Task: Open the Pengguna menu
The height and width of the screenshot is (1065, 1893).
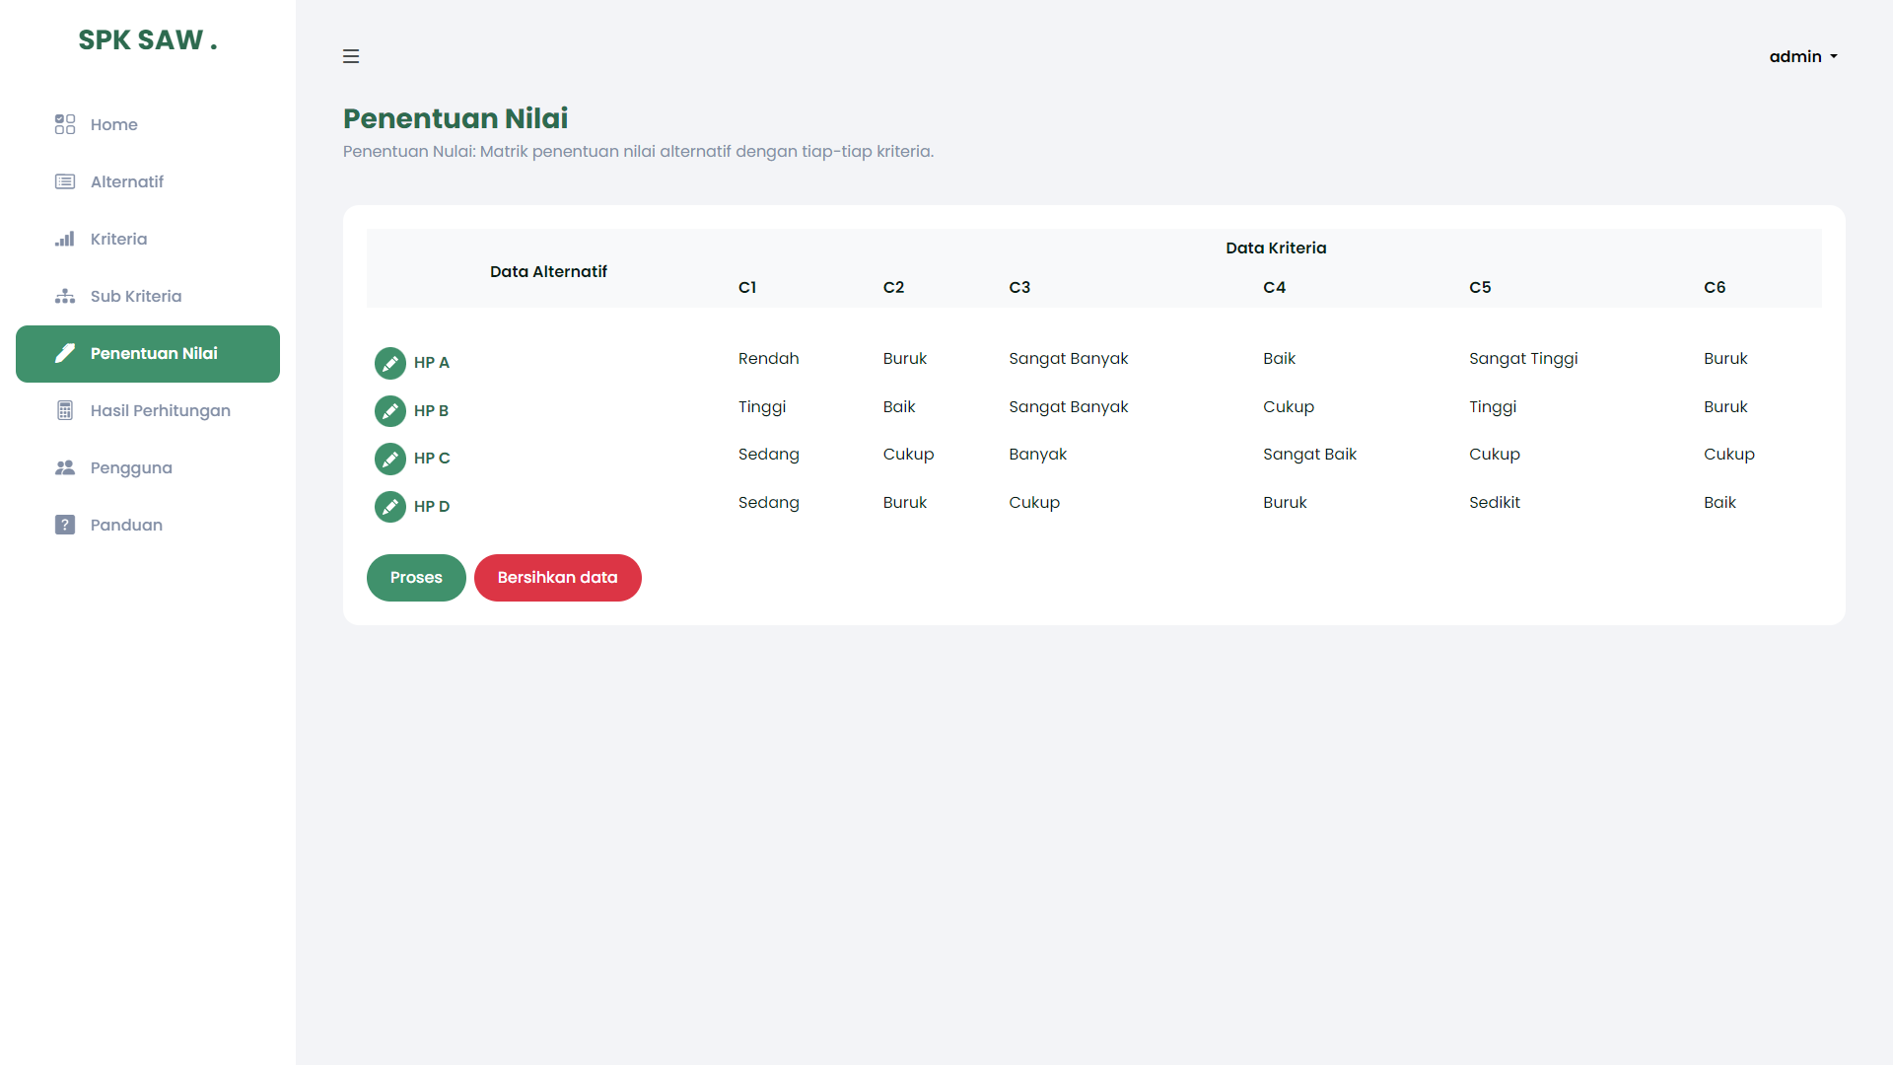Action: 148,467
